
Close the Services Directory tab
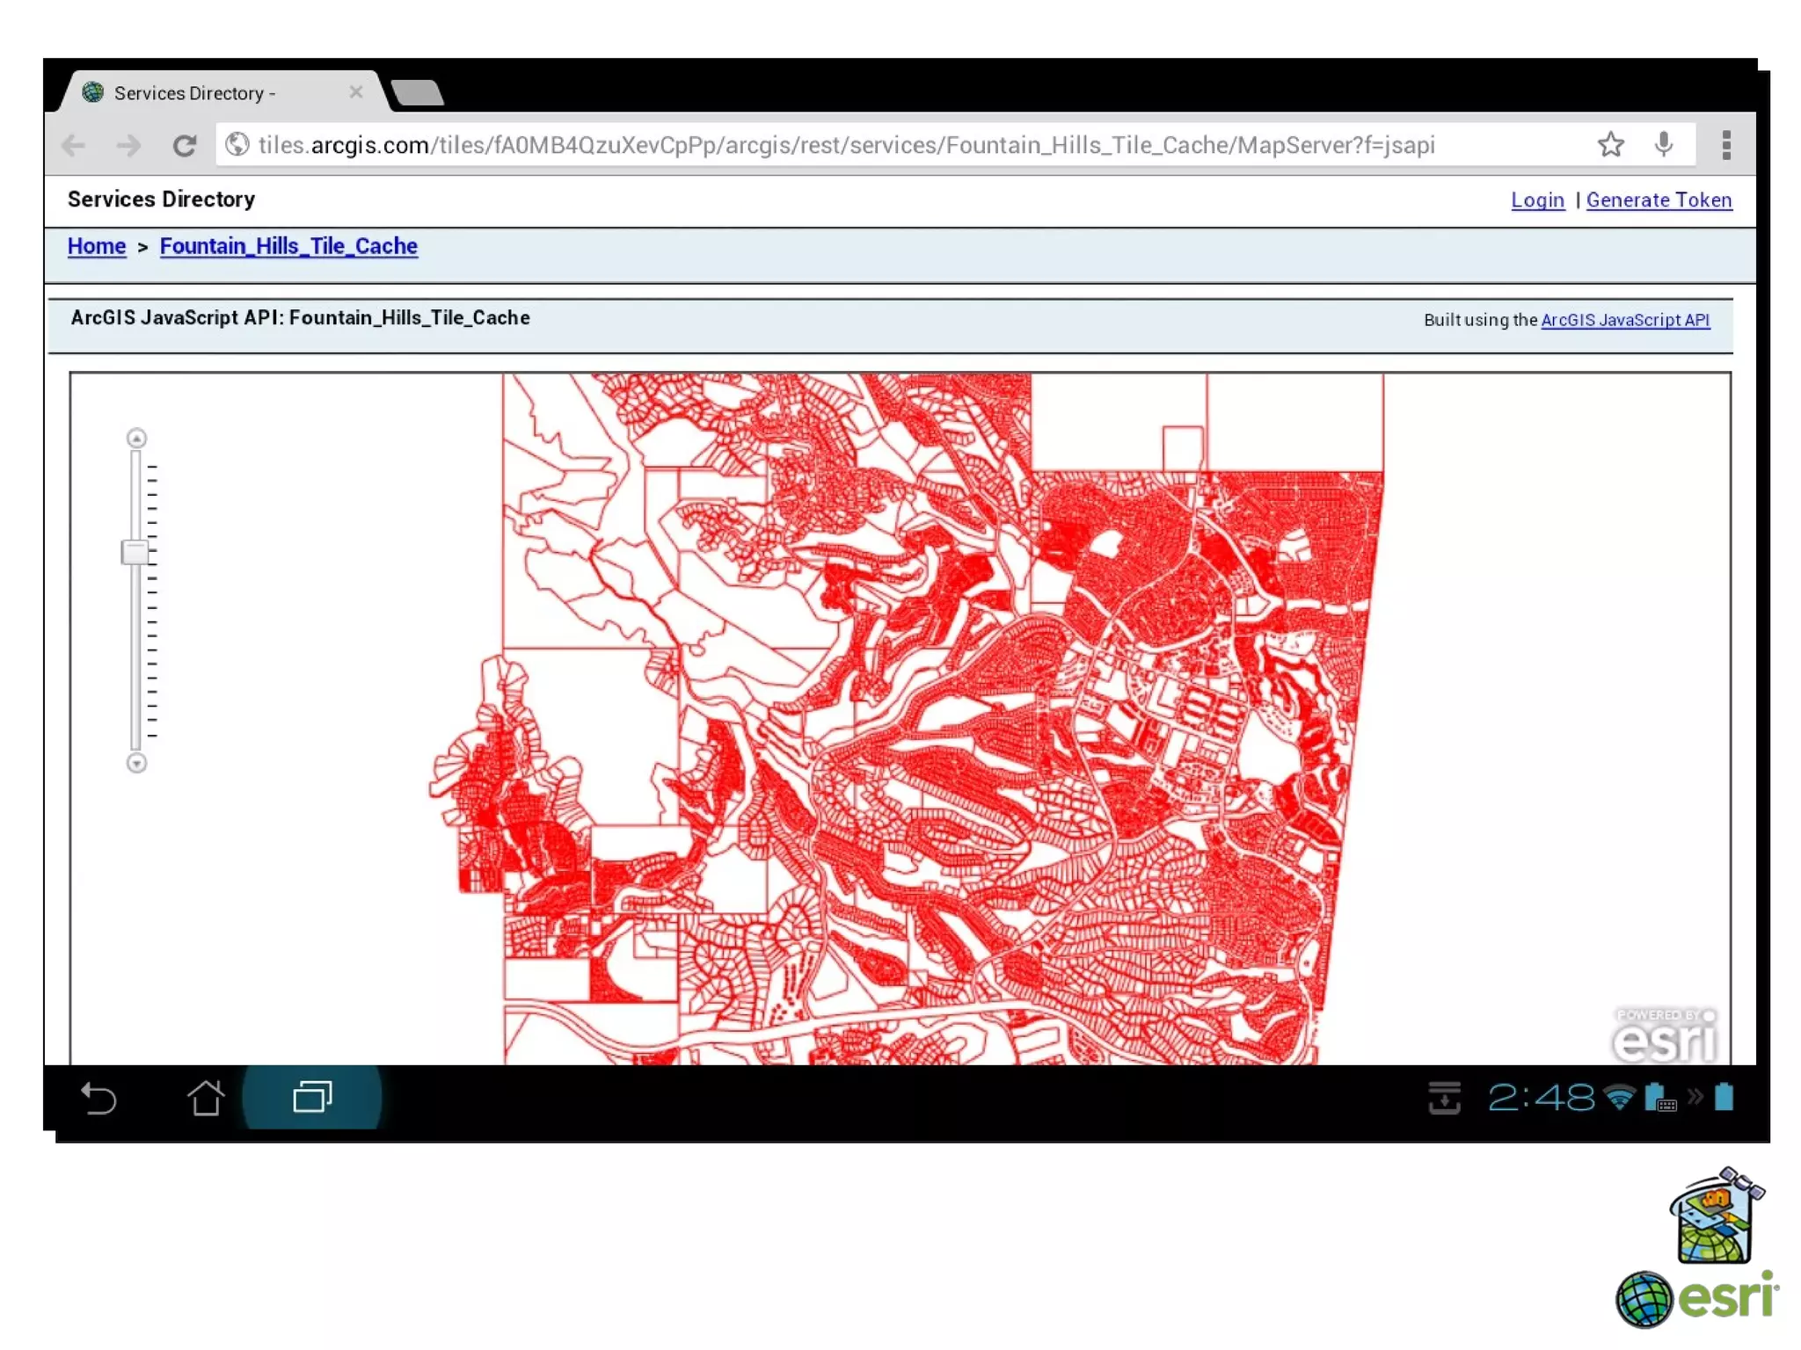(x=355, y=92)
